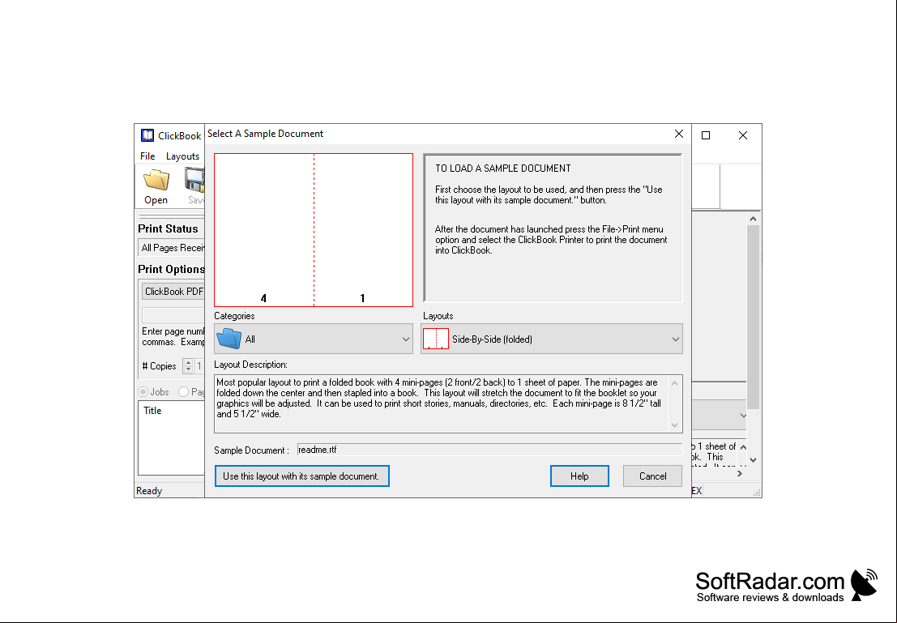Cancel the sample document dialog
Viewport: 897px width, 623px height.
coord(652,476)
